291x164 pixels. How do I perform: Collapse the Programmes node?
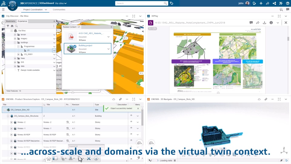tap(18, 46)
